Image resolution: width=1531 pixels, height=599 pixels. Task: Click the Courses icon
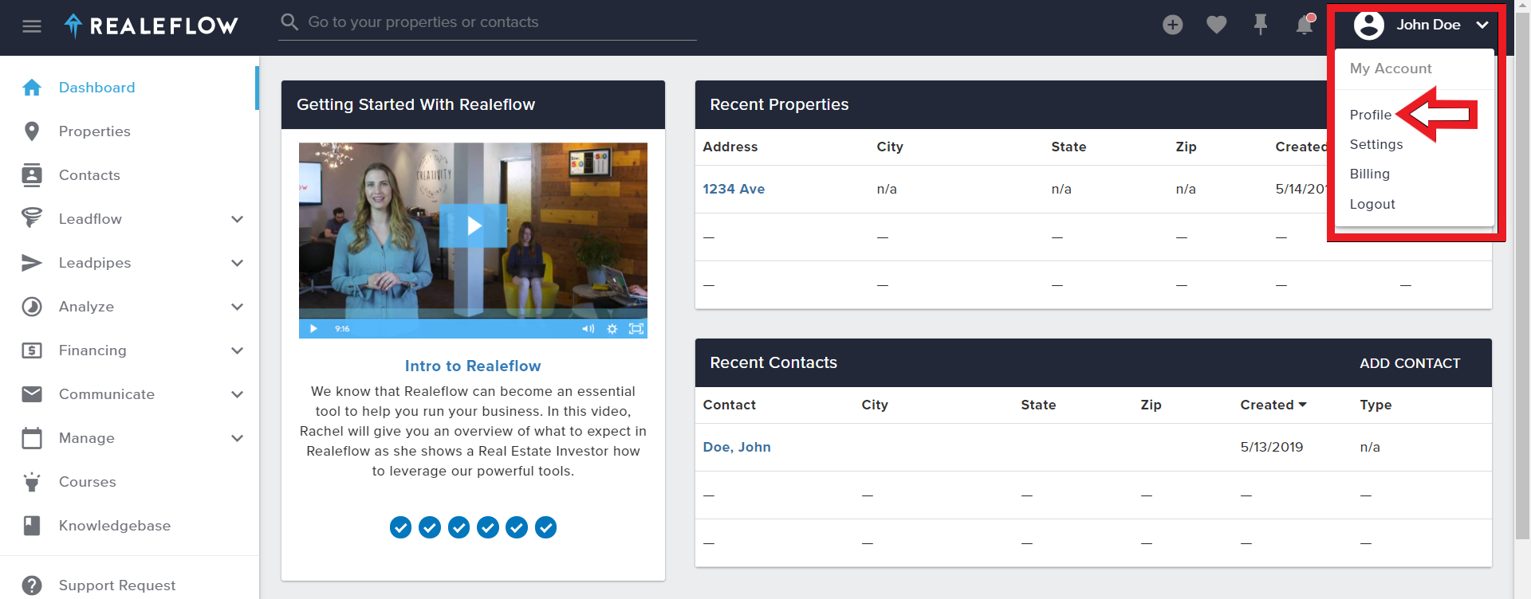coord(32,482)
